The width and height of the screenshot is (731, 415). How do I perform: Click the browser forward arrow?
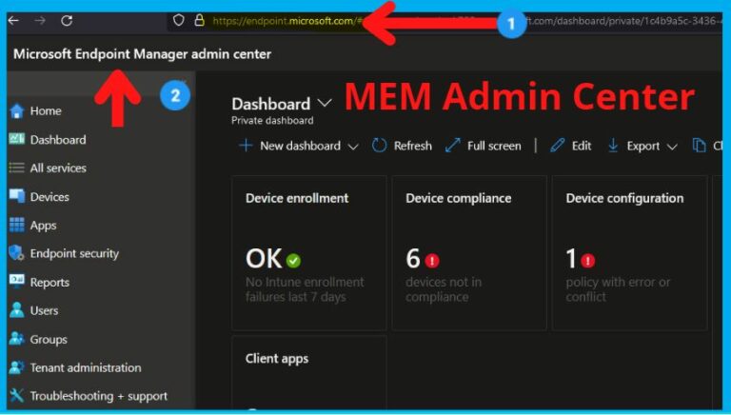[x=40, y=20]
